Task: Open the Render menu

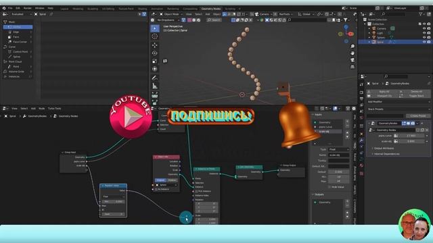Action: [x=27, y=8]
